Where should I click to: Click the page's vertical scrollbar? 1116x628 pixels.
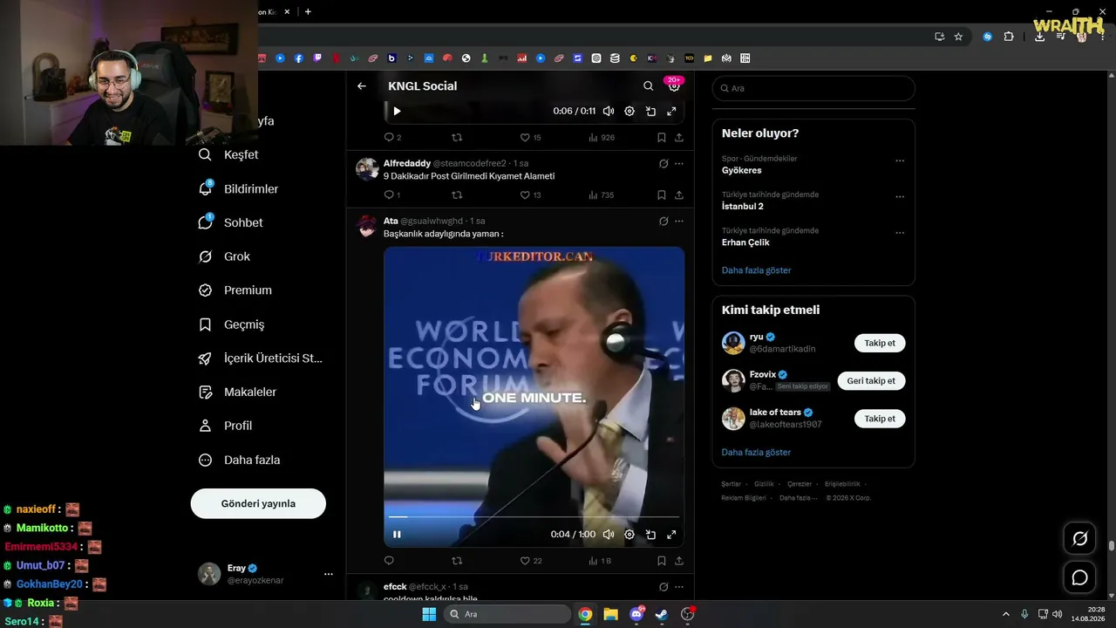point(1111,546)
